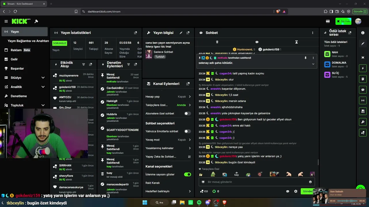369x207 pixels.
Task: Open the stream camera icon near Go live
Action: click(x=328, y=21)
